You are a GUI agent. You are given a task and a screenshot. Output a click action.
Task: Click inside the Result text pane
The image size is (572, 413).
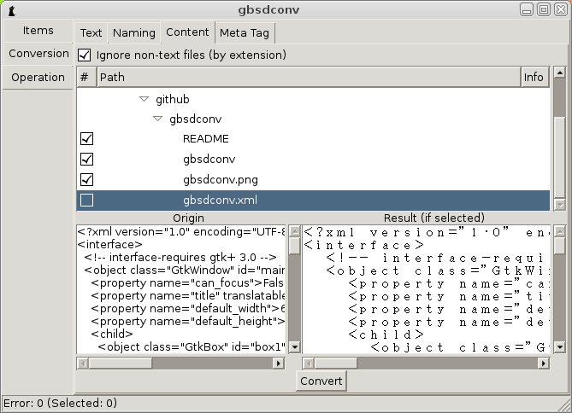[427, 289]
